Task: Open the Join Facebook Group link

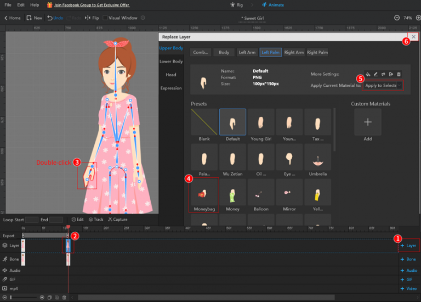Action: [92, 4]
